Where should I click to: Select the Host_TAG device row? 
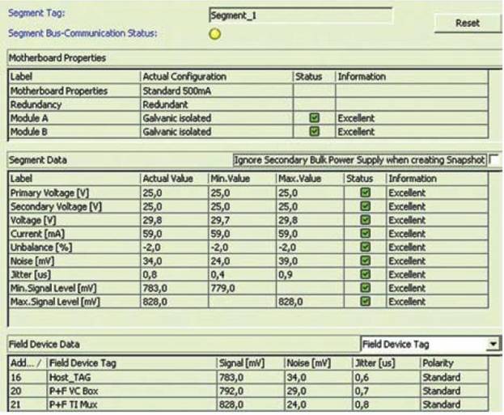(248, 377)
